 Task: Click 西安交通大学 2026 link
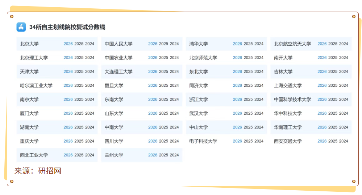point(322,141)
